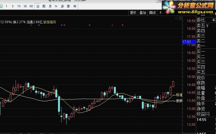Switch to 15-minute chart period
Screen dimensions: 216x134
pos(19,6)
